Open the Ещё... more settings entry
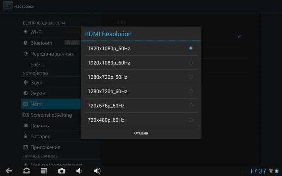The height and width of the screenshot is (176, 282). pos(37,64)
